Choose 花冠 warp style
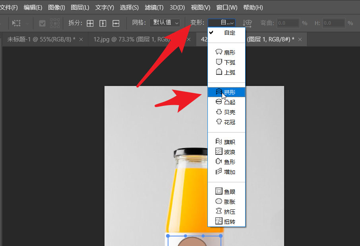 [226, 122]
